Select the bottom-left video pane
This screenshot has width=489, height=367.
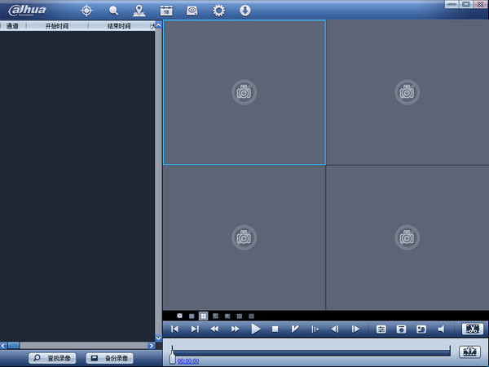(x=244, y=238)
